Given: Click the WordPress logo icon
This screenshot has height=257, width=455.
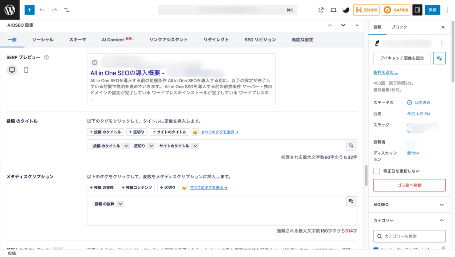Looking at the screenshot, I should [10, 10].
